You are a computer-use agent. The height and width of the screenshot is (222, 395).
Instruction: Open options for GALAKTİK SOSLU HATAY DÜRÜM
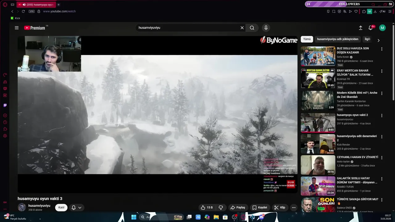[x=382, y=179]
